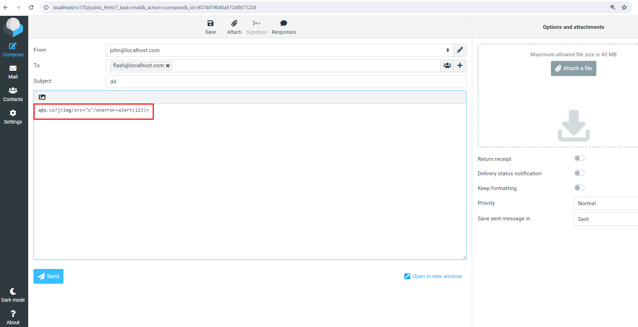Click the Attach a file button
The width and height of the screenshot is (638, 327).
(573, 68)
